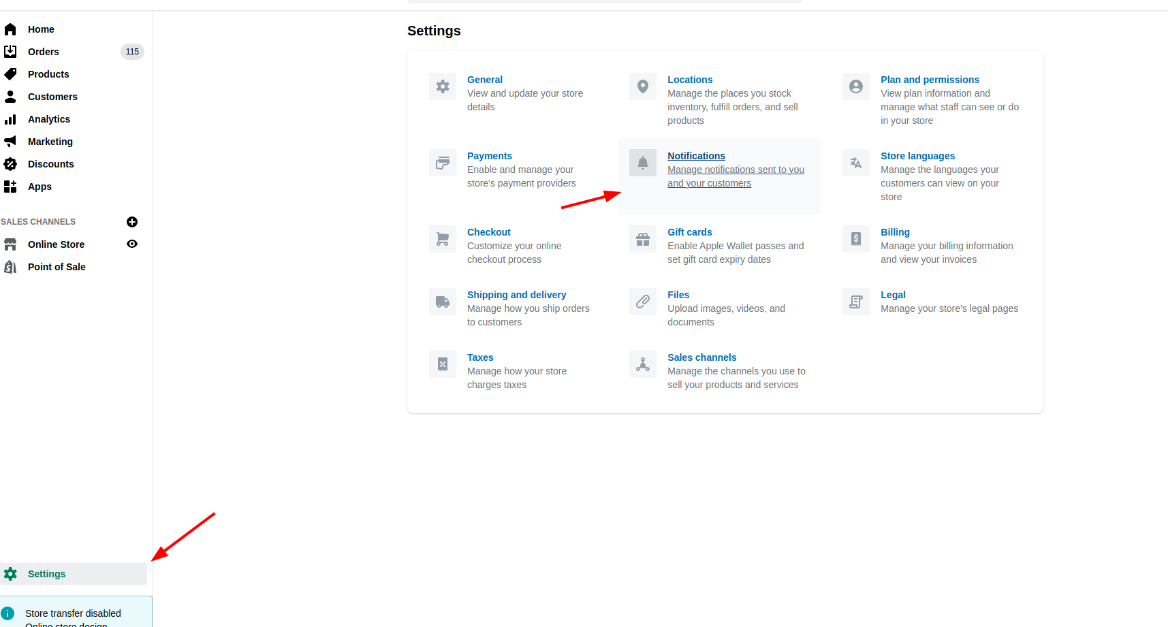This screenshot has height=627, width=1168.
Task: Open the Notifications settings link
Action: click(696, 156)
